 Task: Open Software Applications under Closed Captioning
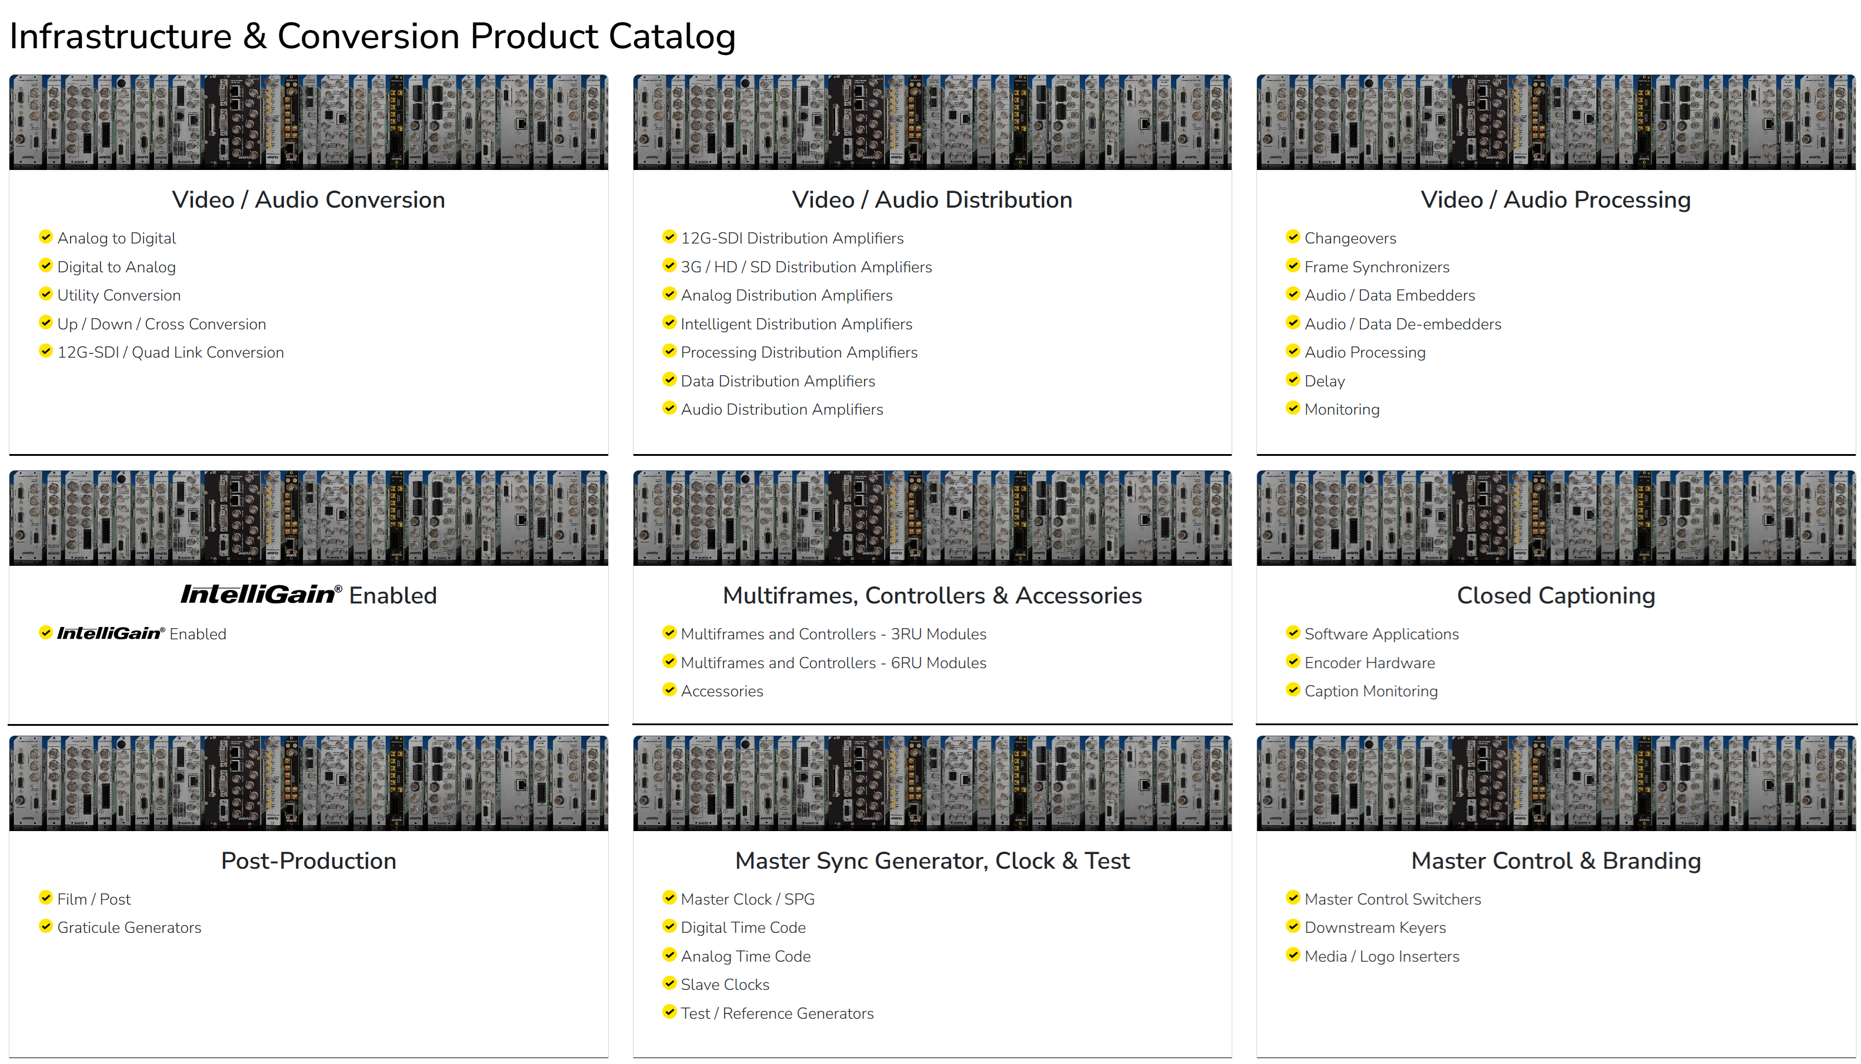pos(1381,633)
